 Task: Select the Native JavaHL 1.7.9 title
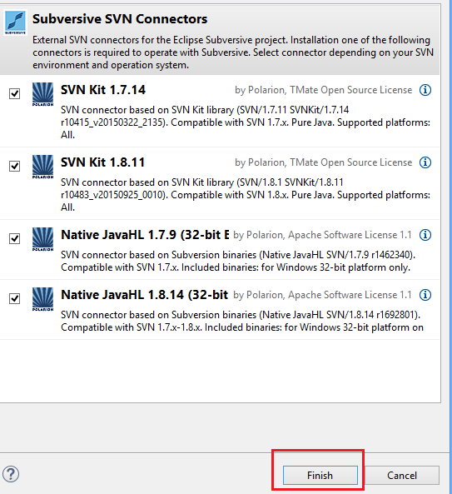coord(145,235)
